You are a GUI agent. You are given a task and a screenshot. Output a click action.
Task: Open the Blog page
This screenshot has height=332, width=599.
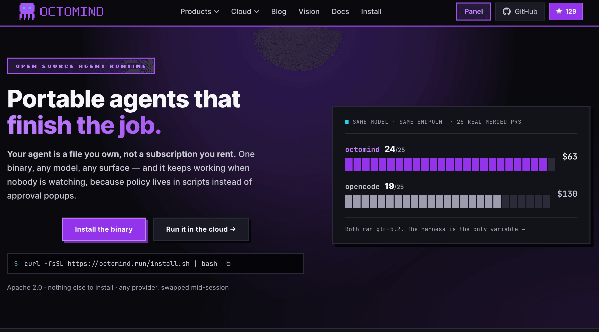(279, 12)
